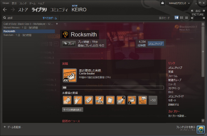Open 実績 link in sidebar
The height and width of the screenshot is (136, 207).
click(171, 72)
